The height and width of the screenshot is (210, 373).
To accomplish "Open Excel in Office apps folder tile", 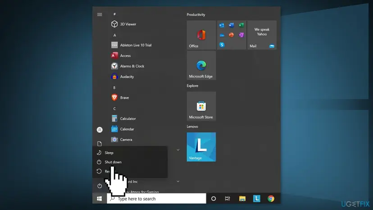I will coord(241,25).
